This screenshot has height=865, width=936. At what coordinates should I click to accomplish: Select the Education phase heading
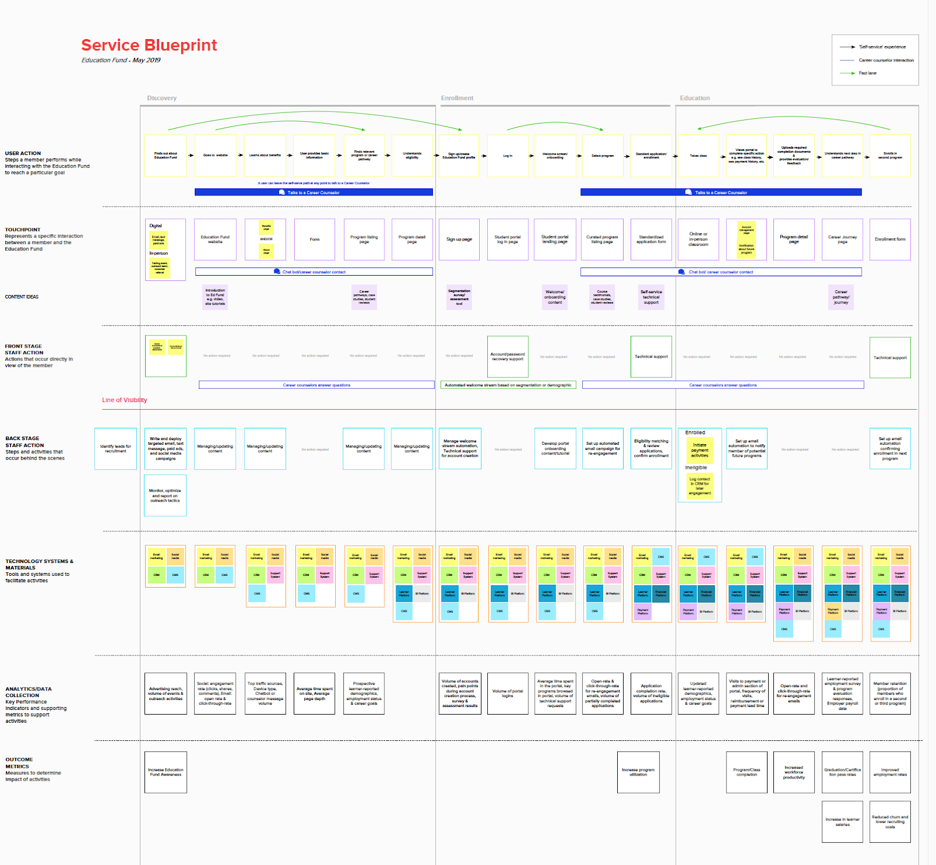(x=694, y=98)
